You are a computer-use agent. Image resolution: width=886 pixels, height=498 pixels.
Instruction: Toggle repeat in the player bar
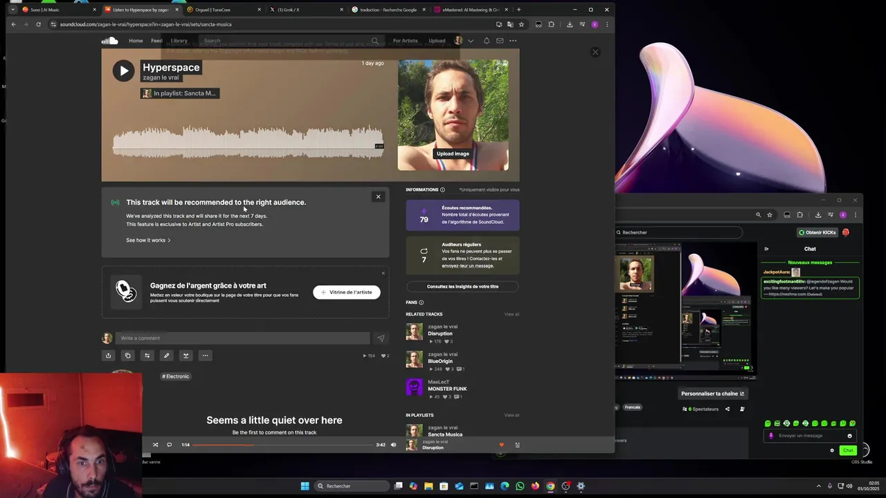click(169, 445)
